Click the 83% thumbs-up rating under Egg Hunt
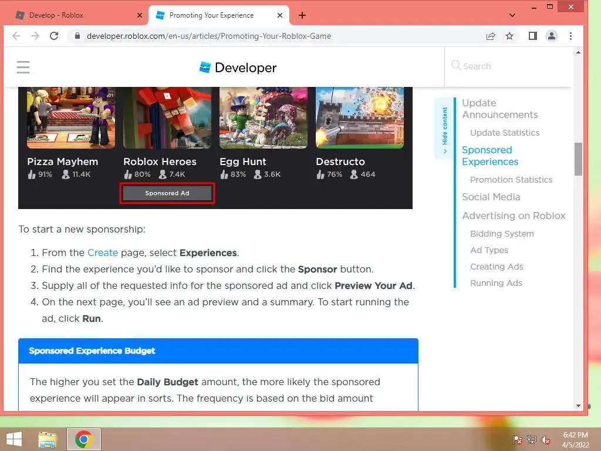This screenshot has width=601, height=451. [x=232, y=174]
